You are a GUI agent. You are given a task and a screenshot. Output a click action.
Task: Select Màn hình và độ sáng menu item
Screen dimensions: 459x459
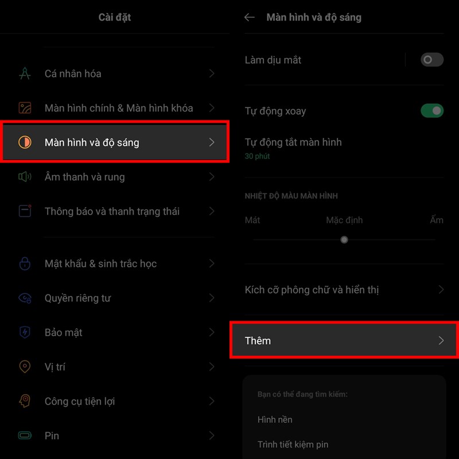(x=115, y=142)
